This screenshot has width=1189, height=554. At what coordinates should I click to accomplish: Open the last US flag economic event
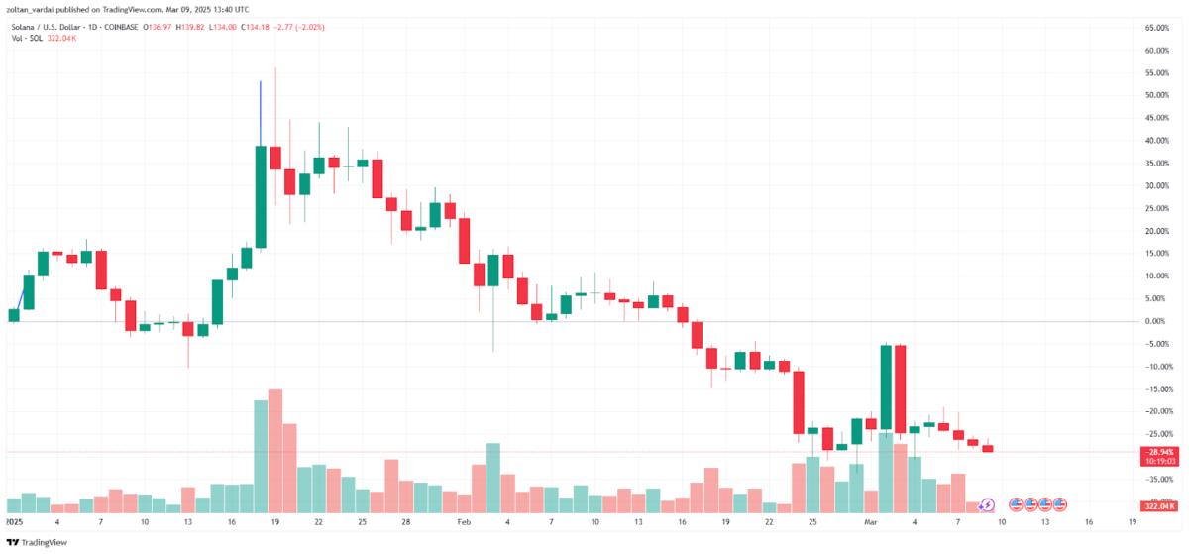click(x=1059, y=504)
